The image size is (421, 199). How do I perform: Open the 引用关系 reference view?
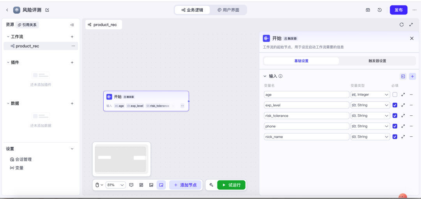[x=27, y=25]
